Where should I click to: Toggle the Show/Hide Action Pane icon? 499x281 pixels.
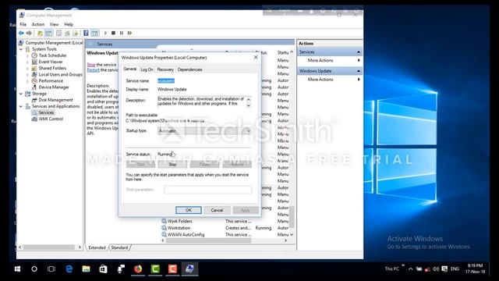(95, 33)
